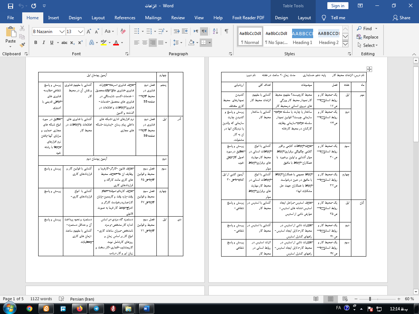
Task: Save the document using the Quick Access icon
Action: point(10,6)
